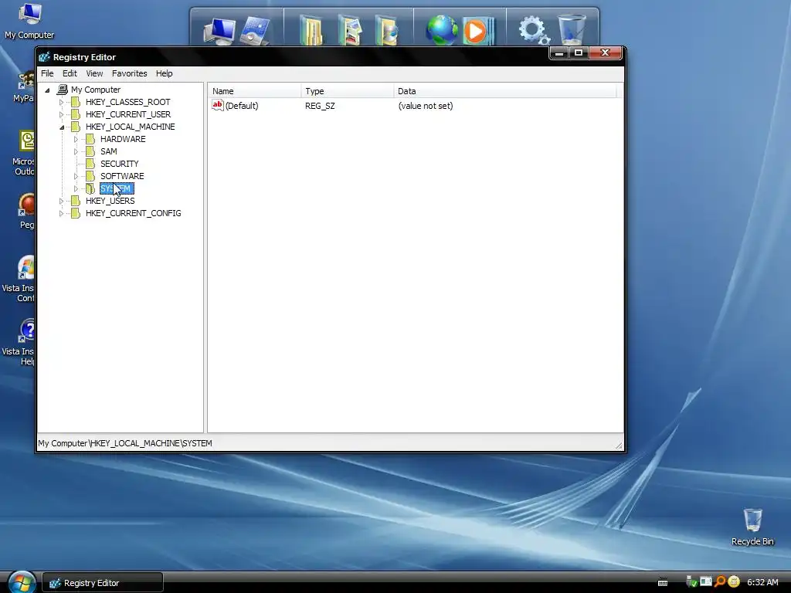This screenshot has width=791, height=593.
Task: Click the ID card tray icon
Action: 706,582
